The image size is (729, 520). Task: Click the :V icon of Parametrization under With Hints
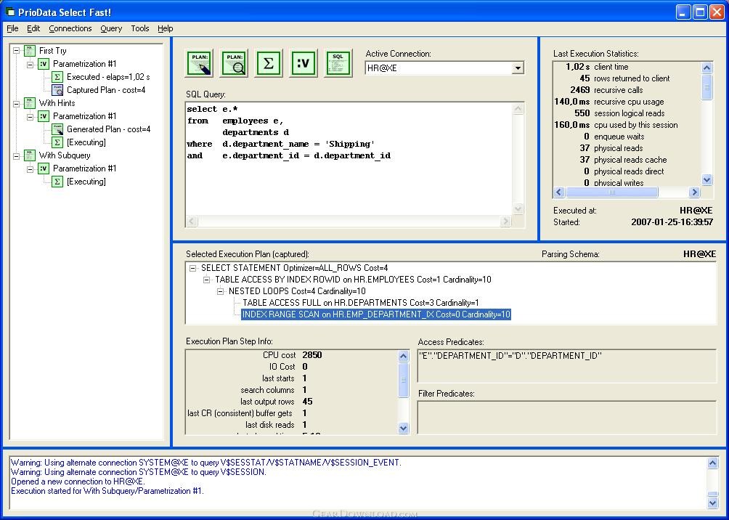pos(44,116)
